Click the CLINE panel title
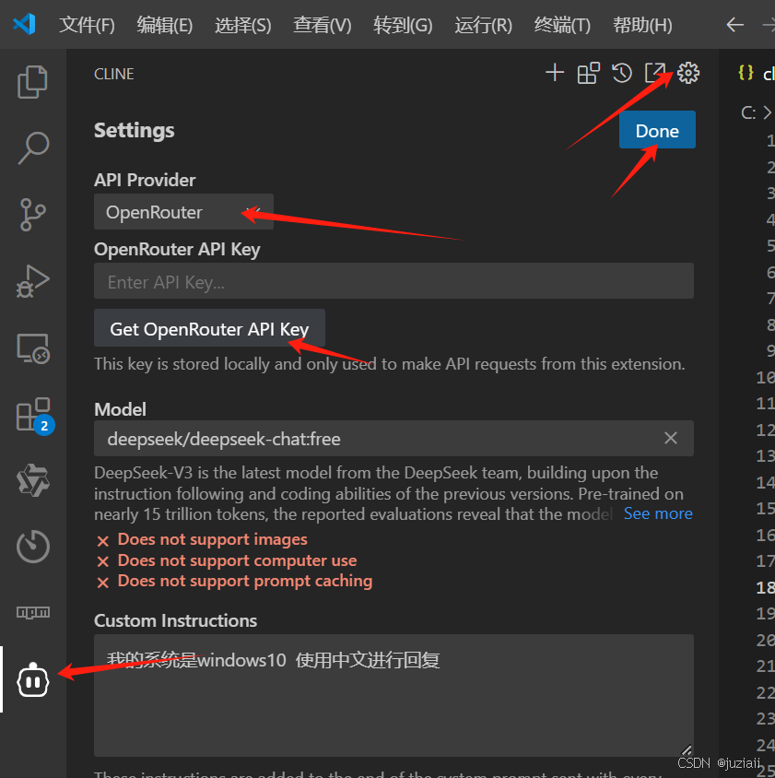 [x=114, y=74]
